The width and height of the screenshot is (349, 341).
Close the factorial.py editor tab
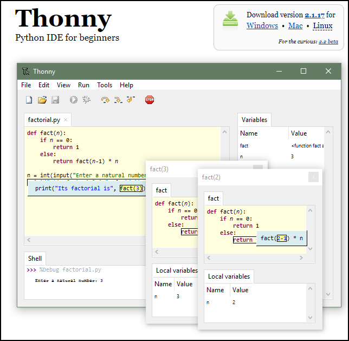point(66,120)
